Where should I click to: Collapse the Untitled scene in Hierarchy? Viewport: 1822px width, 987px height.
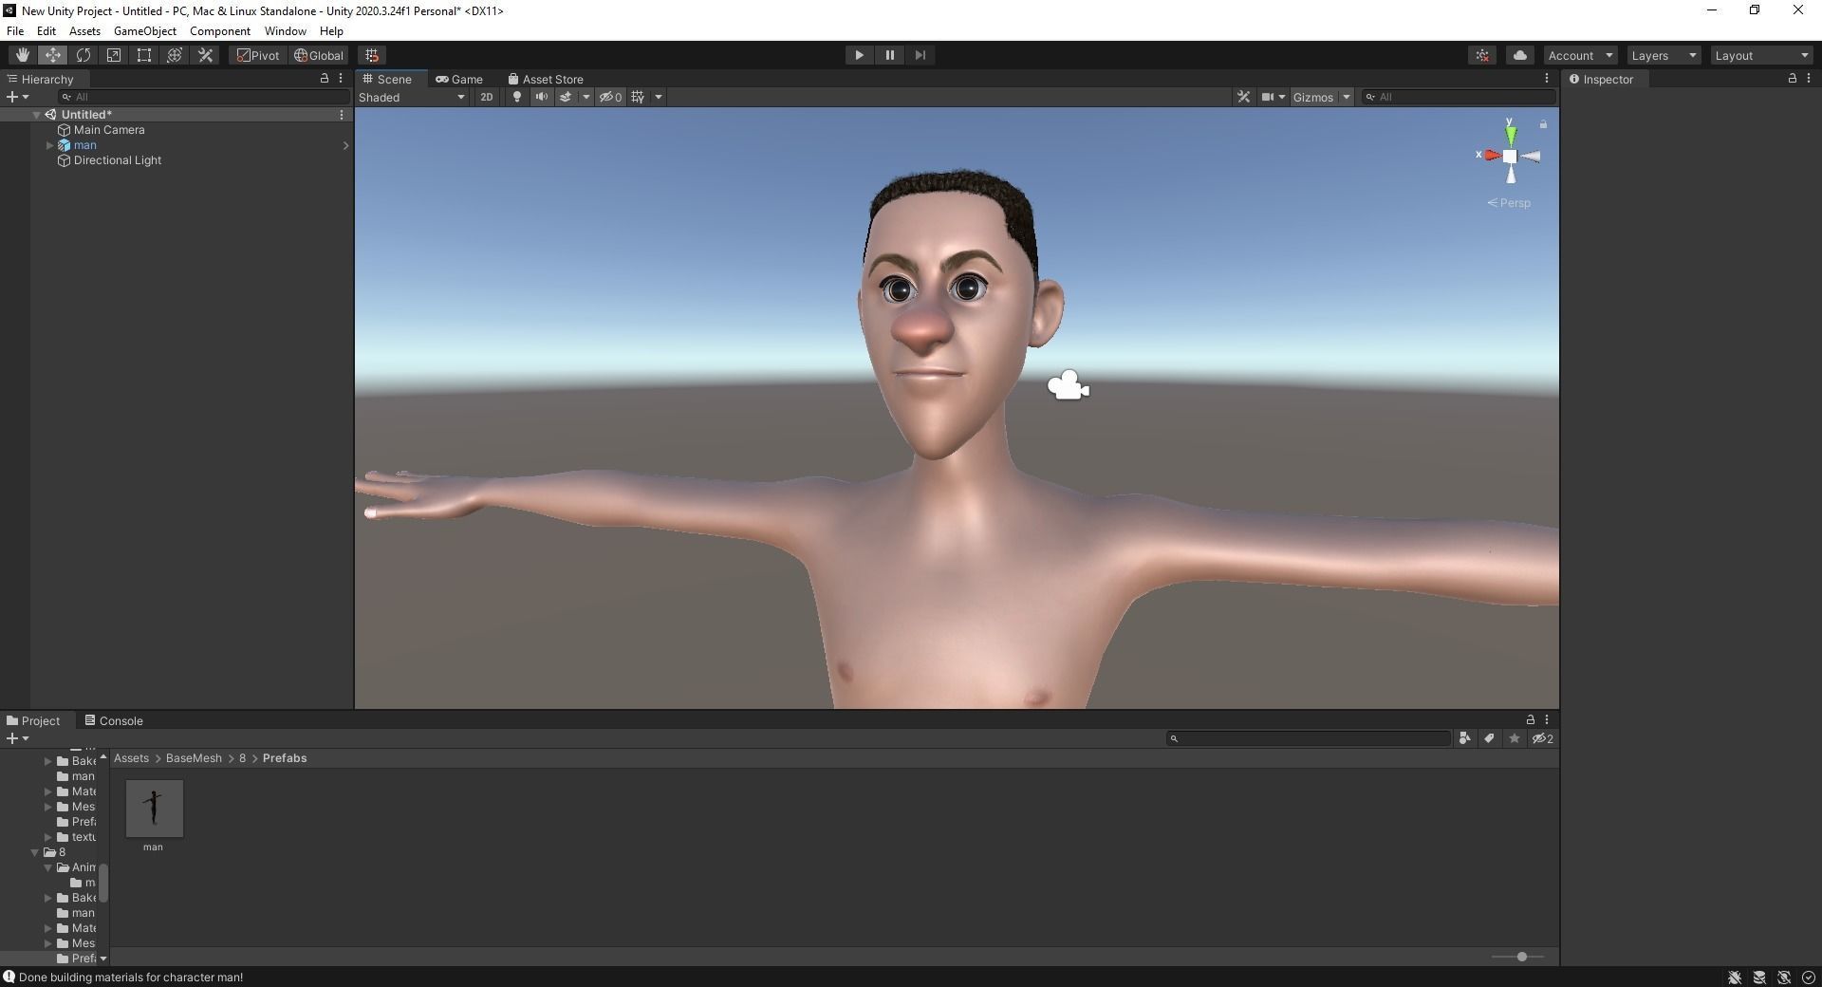[36, 115]
